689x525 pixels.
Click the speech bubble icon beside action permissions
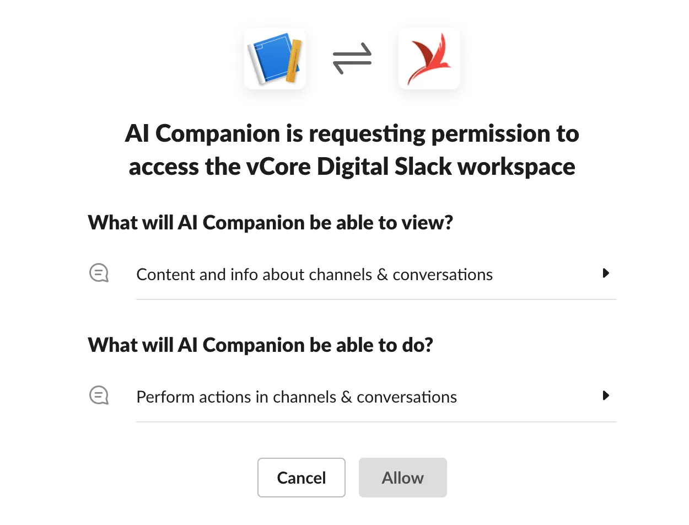click(x=99, y=395)
